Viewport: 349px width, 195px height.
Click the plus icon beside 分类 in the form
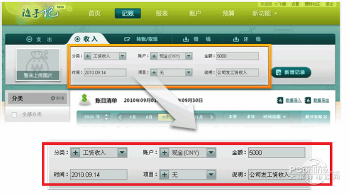(x=88, y=56)
